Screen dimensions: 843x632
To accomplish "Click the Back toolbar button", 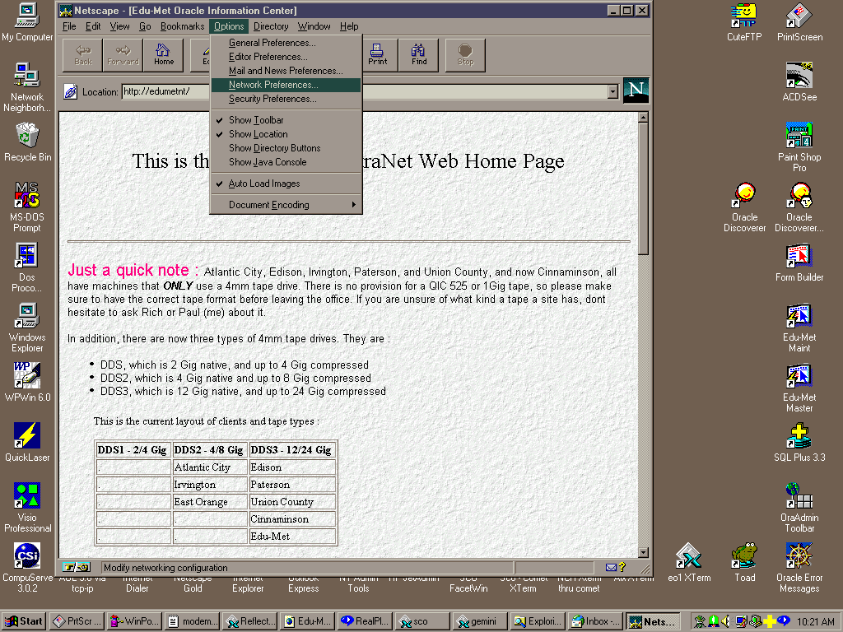I will click(x=83, y=55).
